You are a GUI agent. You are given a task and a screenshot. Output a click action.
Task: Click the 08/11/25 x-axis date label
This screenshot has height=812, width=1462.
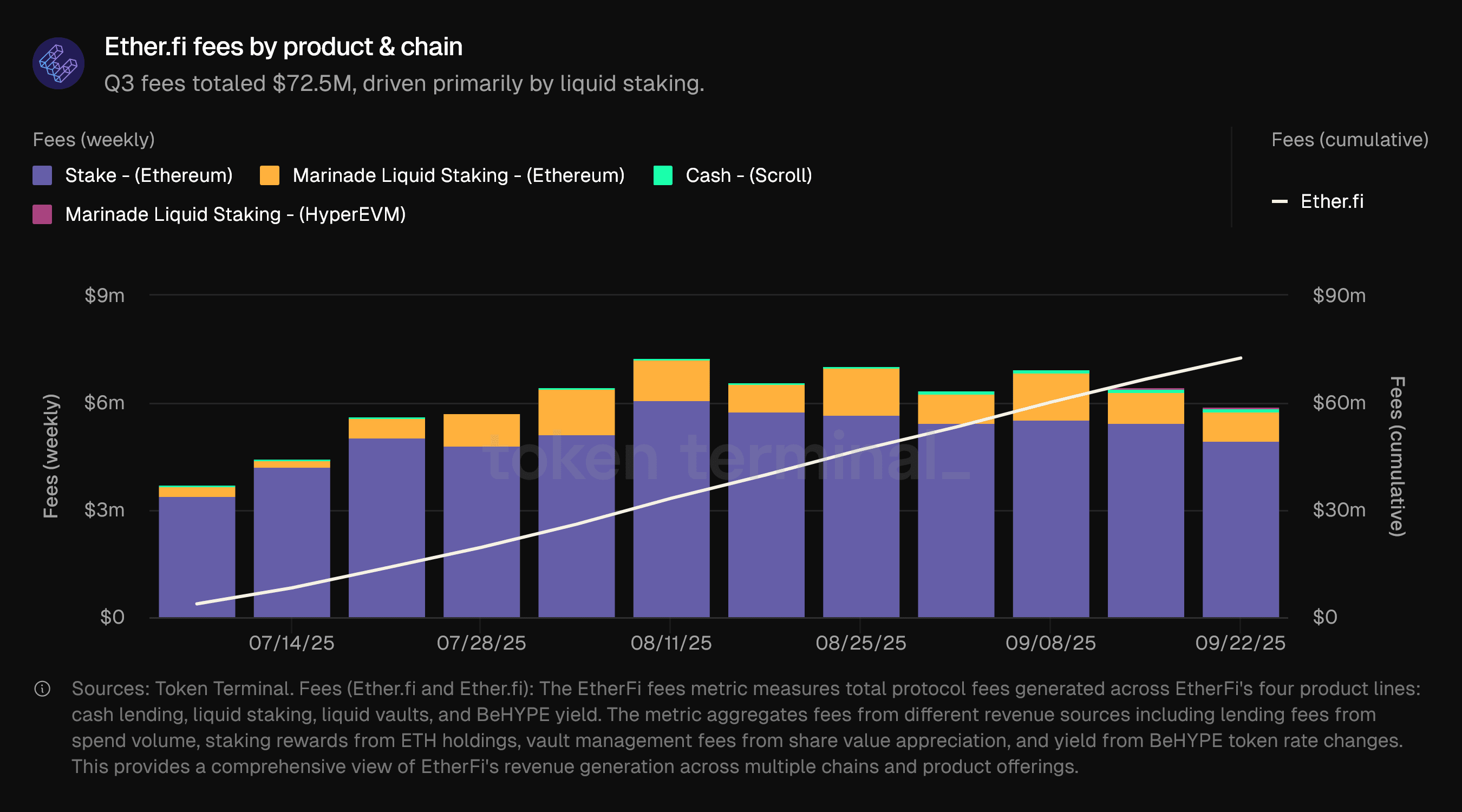point(671,643)
